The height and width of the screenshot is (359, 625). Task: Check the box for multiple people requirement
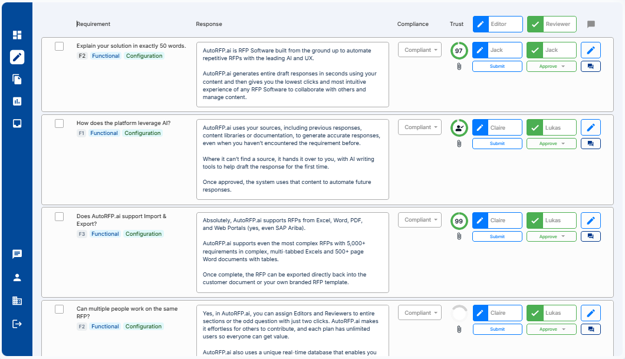[60, 309]
